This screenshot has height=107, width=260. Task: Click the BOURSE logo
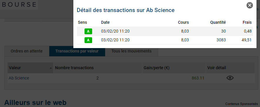point(19,4)
